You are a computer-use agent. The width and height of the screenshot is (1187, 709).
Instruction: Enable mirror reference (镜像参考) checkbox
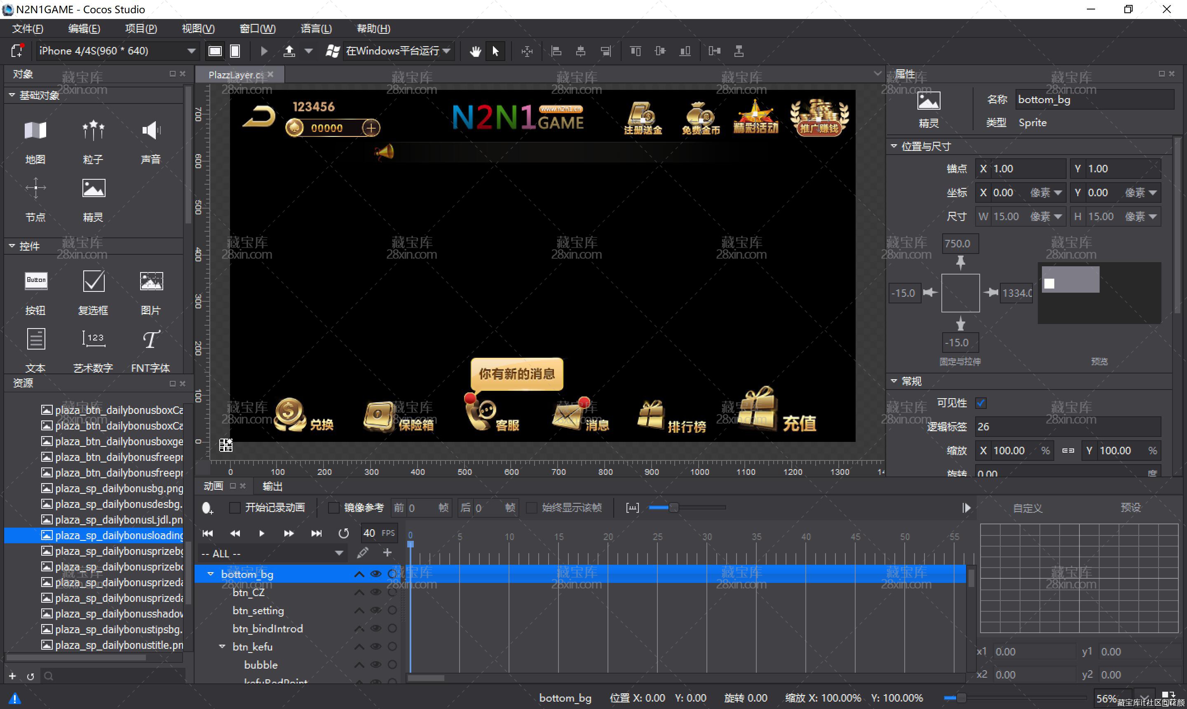(x=334, y=507)
